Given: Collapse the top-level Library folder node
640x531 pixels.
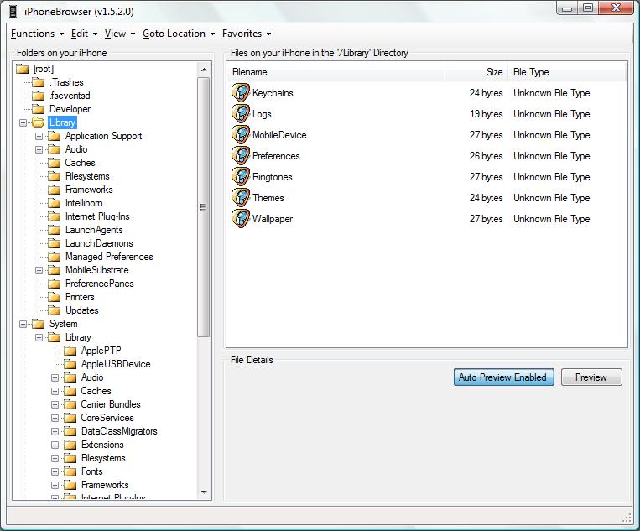Looking at the screenshot, I should 23,122.
